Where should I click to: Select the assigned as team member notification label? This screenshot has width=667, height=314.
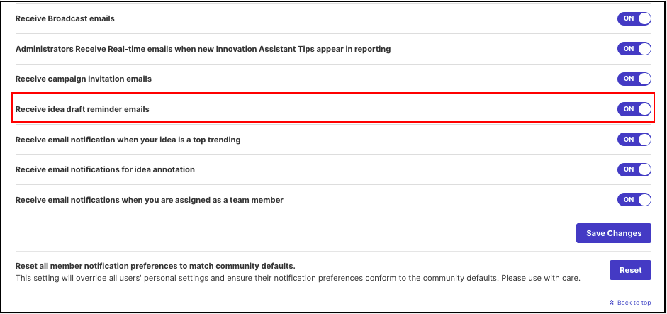click(x=150, y=200)
